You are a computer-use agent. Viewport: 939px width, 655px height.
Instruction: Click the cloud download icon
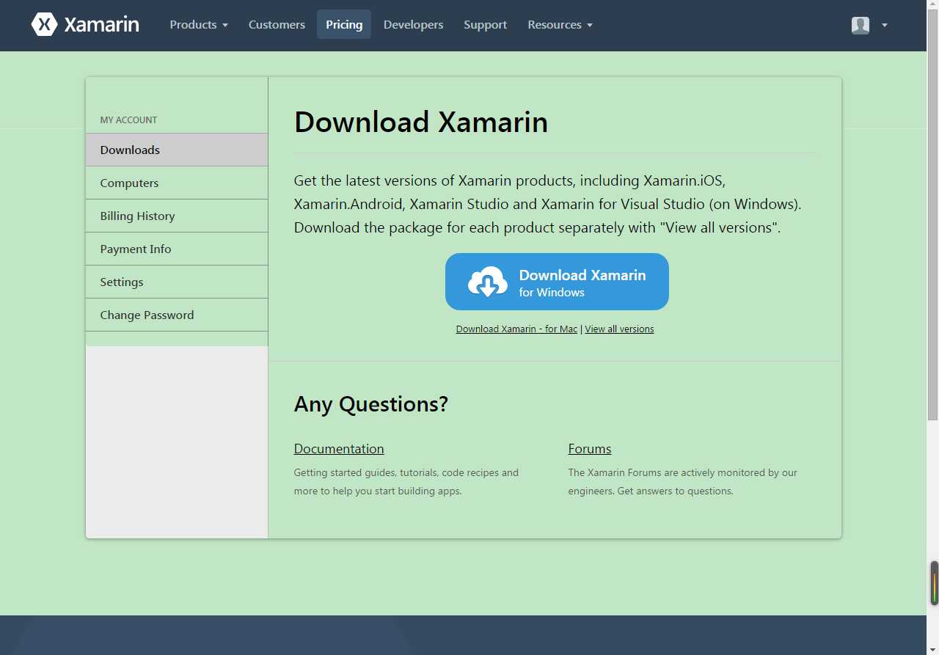tap(488, 282)
